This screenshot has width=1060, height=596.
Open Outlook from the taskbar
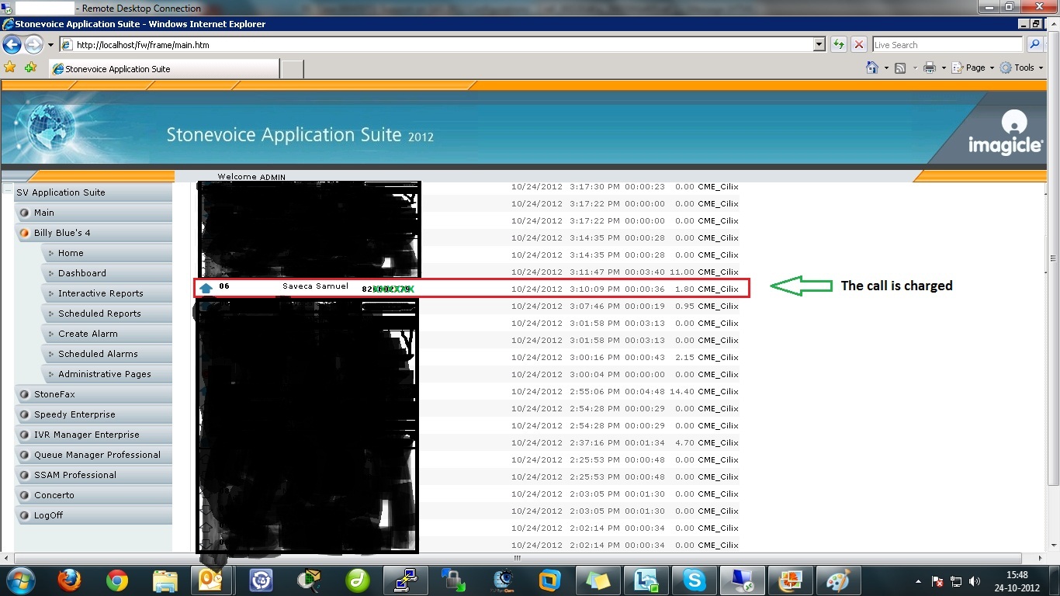tap(212, 580)
